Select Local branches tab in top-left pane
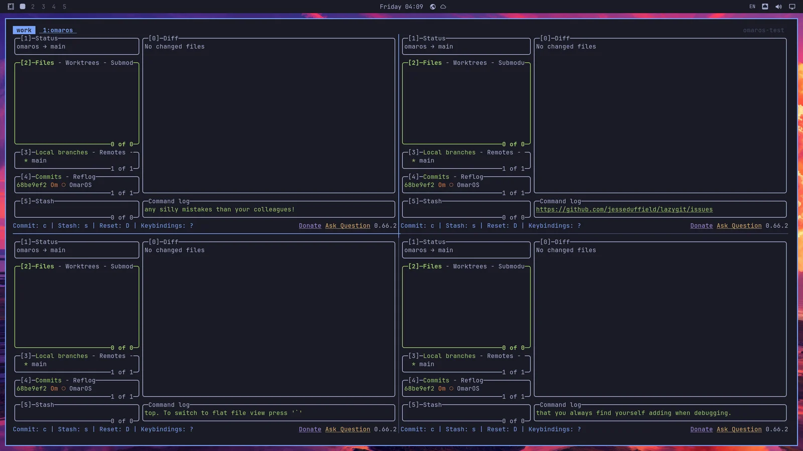The width and height of the screenshot is (803, 451). coord(61,152)
